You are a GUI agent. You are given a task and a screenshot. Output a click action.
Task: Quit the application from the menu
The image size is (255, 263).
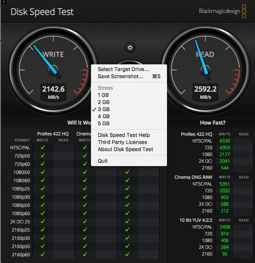[129, 161]
